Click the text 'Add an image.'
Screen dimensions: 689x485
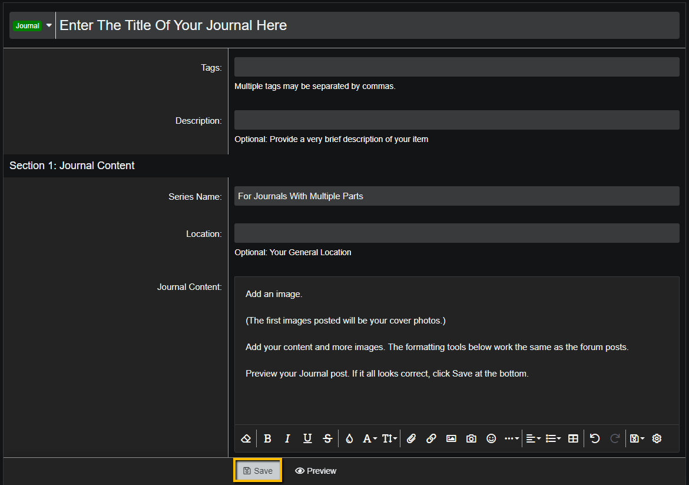coord(274,294)
